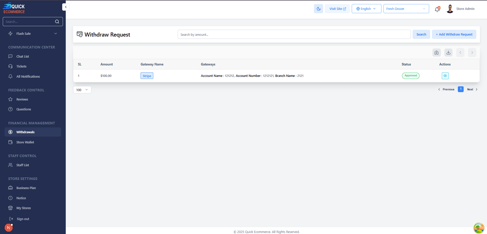Viewport: 487px width, 234px height.
Task: Open the Fresh Grocer store selector
Action: click(406, 9)
